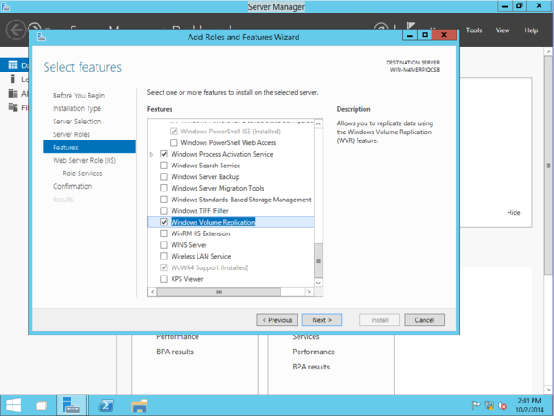Jump to the Confirmation step
The image size is (554, 416).
[72, 186]
